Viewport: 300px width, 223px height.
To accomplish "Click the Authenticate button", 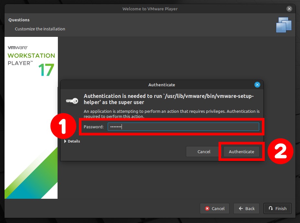I will [241, 152].
